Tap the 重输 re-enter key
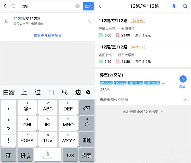 coord(87,140)
